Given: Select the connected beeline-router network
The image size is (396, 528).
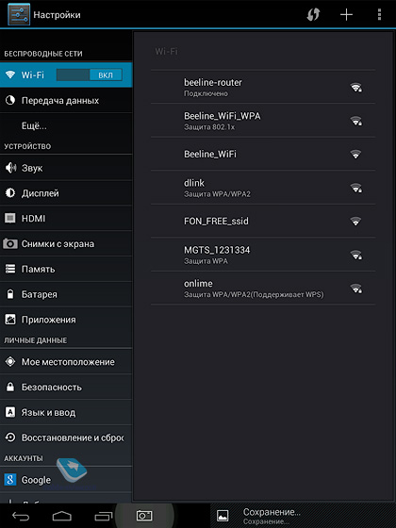Looking at the screenshot, I should point(263,87).
